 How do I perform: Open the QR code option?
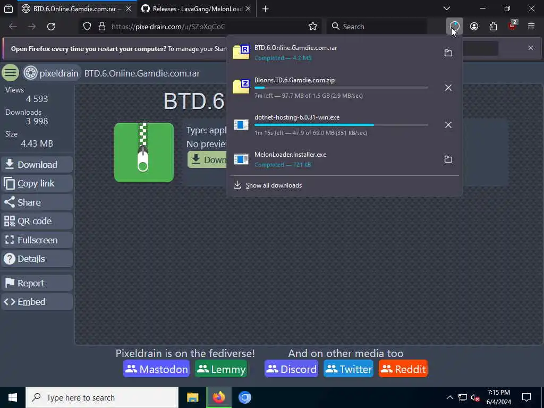click(x=37, y=221)
